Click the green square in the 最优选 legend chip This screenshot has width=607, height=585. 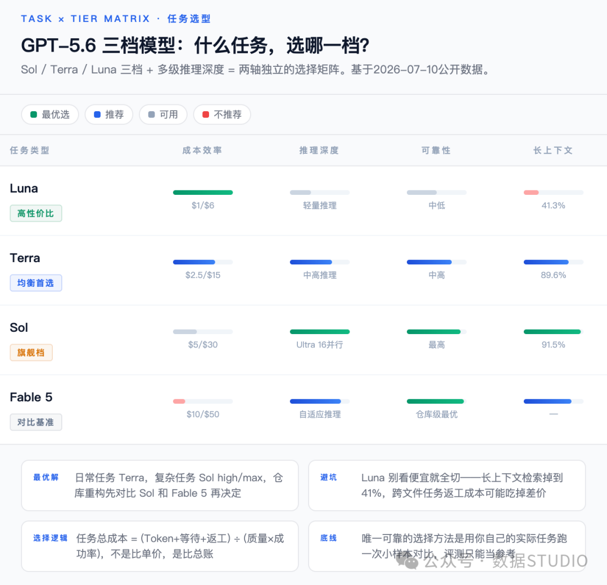[34, 115]
